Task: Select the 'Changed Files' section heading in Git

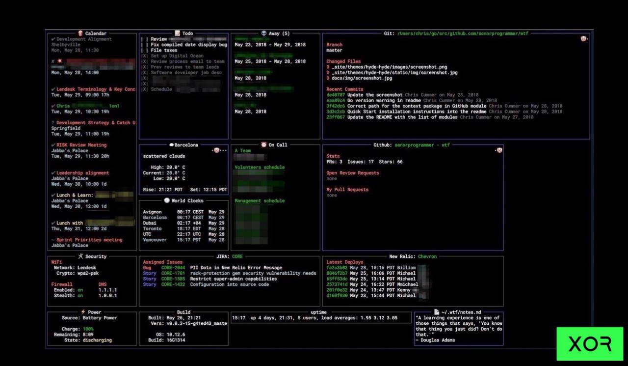Action: click(x=343, y=61)
